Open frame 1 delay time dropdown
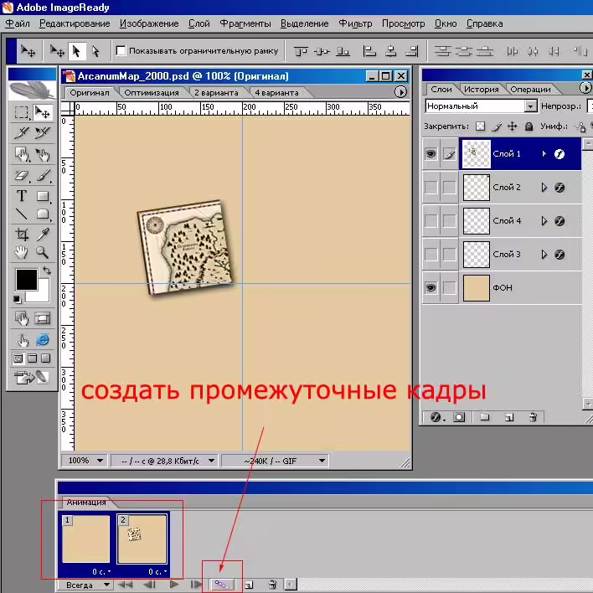This screenshot has height=593, width=593. pos(101,571)
